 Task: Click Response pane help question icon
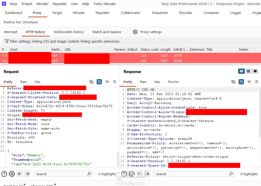[x=124, y=174]
